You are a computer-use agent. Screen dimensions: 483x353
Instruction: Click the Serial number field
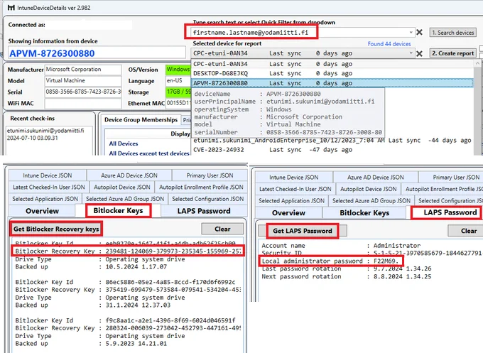tap(83, 92)
